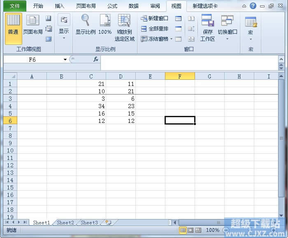Click the Insert Function fx button
Image resolution: width=288 pixels, height=238 pixels.
(x=96, y=59)
